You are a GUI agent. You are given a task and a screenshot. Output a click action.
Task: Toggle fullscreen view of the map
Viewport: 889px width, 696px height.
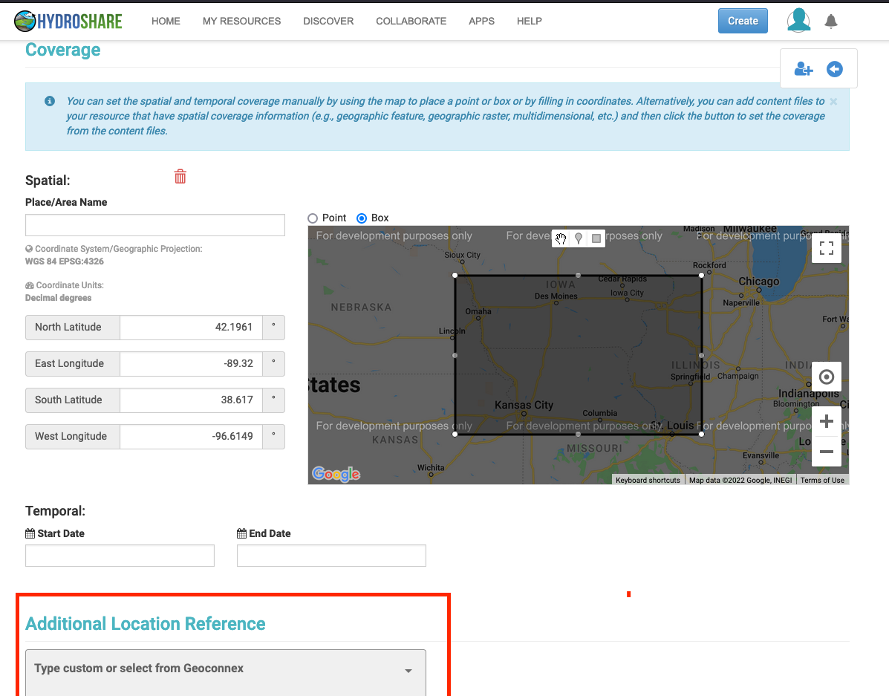click(x=827, y=248)
